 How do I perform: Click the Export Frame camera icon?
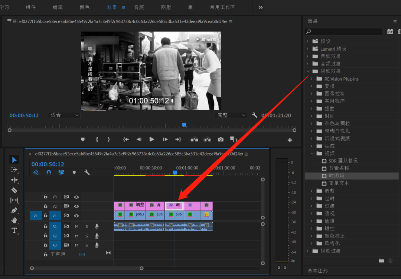[221, 139]
